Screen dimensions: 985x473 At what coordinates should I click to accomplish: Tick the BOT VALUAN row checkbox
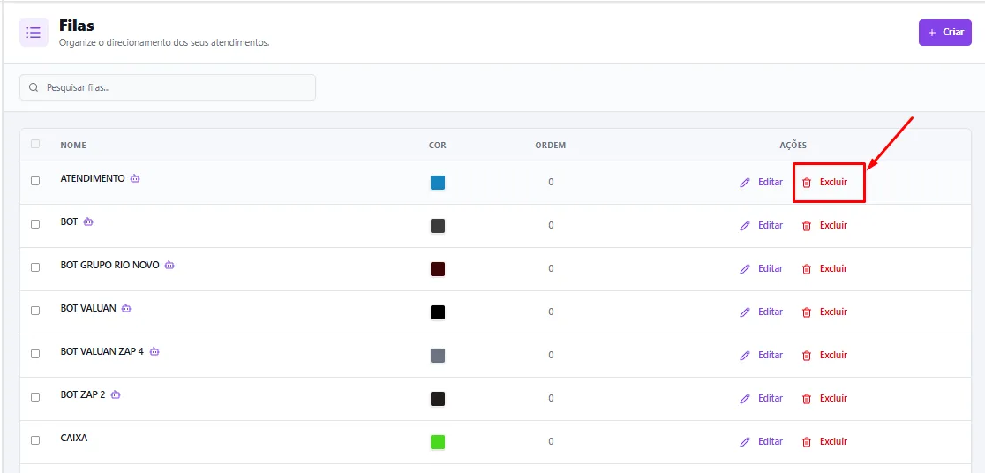point(35,311)
